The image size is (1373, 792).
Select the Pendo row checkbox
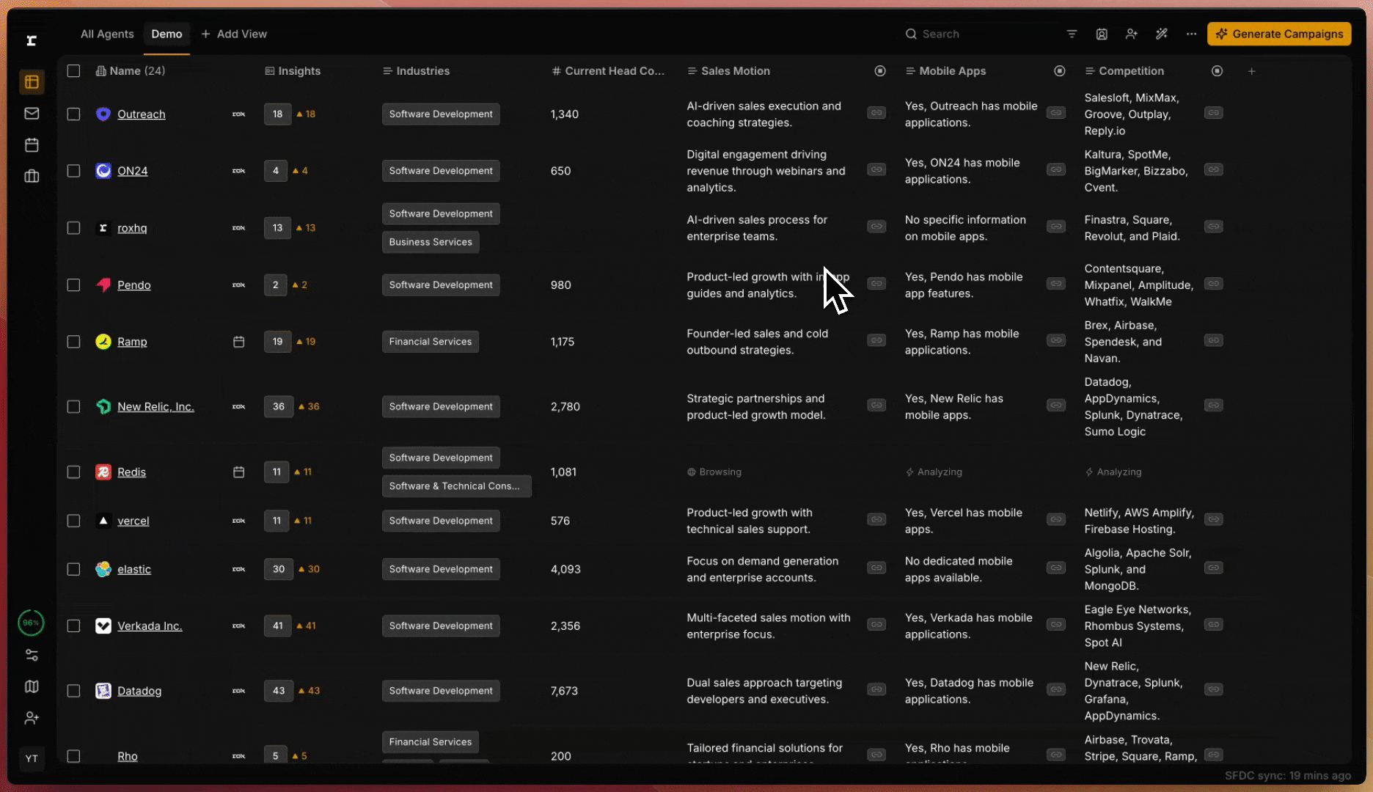click(73, 285)
